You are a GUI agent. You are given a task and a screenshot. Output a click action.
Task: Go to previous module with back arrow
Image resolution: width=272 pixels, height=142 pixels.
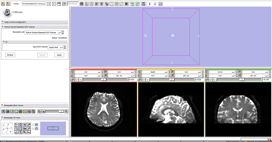[49, 3]
